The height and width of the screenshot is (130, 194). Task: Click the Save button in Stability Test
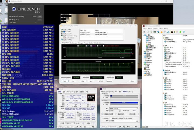click(x=91, y=81)
